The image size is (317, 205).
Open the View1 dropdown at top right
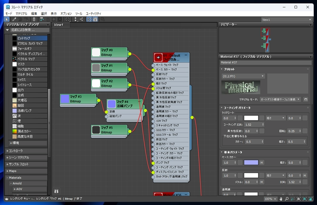[x=286, y=20]
